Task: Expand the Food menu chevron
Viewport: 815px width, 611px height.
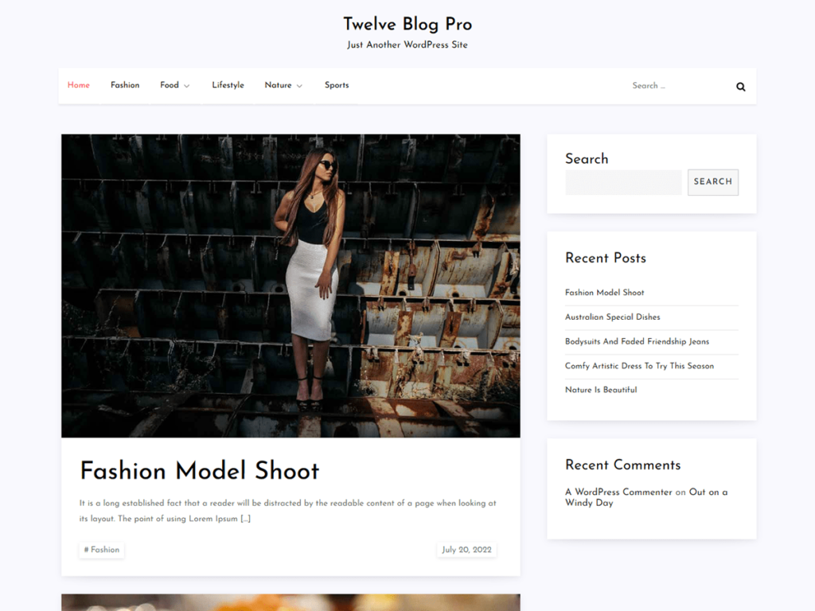Action: pos(186,86)
